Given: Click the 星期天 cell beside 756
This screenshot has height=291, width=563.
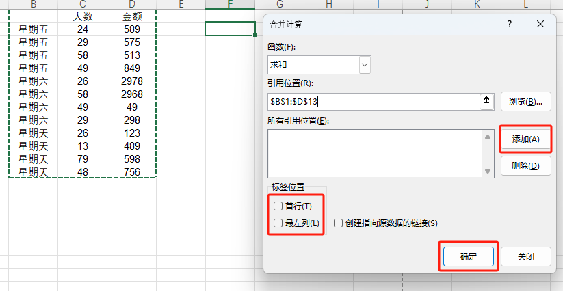Looking at the screenshot, I should (x=34, y=172).
